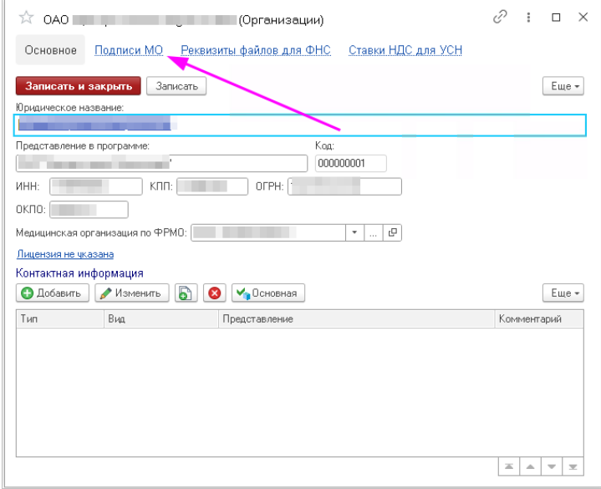Viewport: 601px width, 489px height.
Task: Click into the ИНН field
Action: point(96,186)
